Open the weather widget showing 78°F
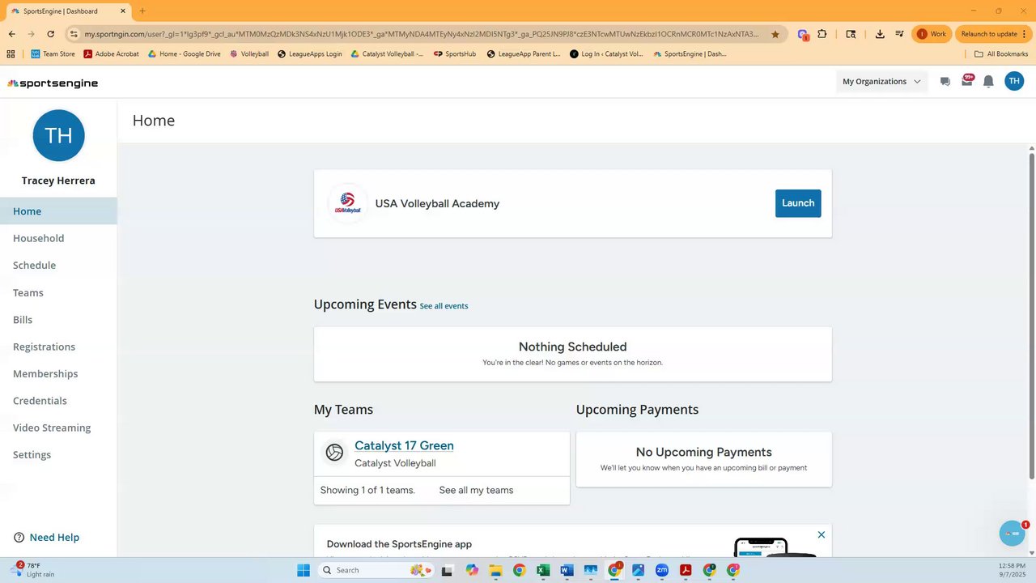This screenshot has width=1036, height=583. (x=33, y=570)
